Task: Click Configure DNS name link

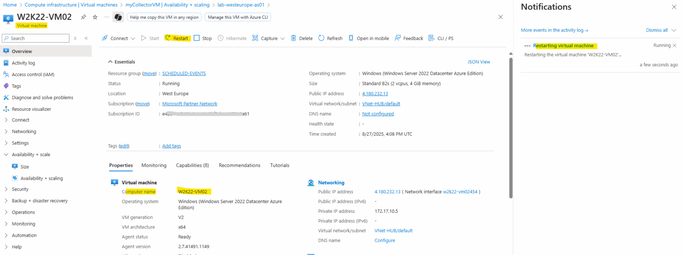Action: 385,240
